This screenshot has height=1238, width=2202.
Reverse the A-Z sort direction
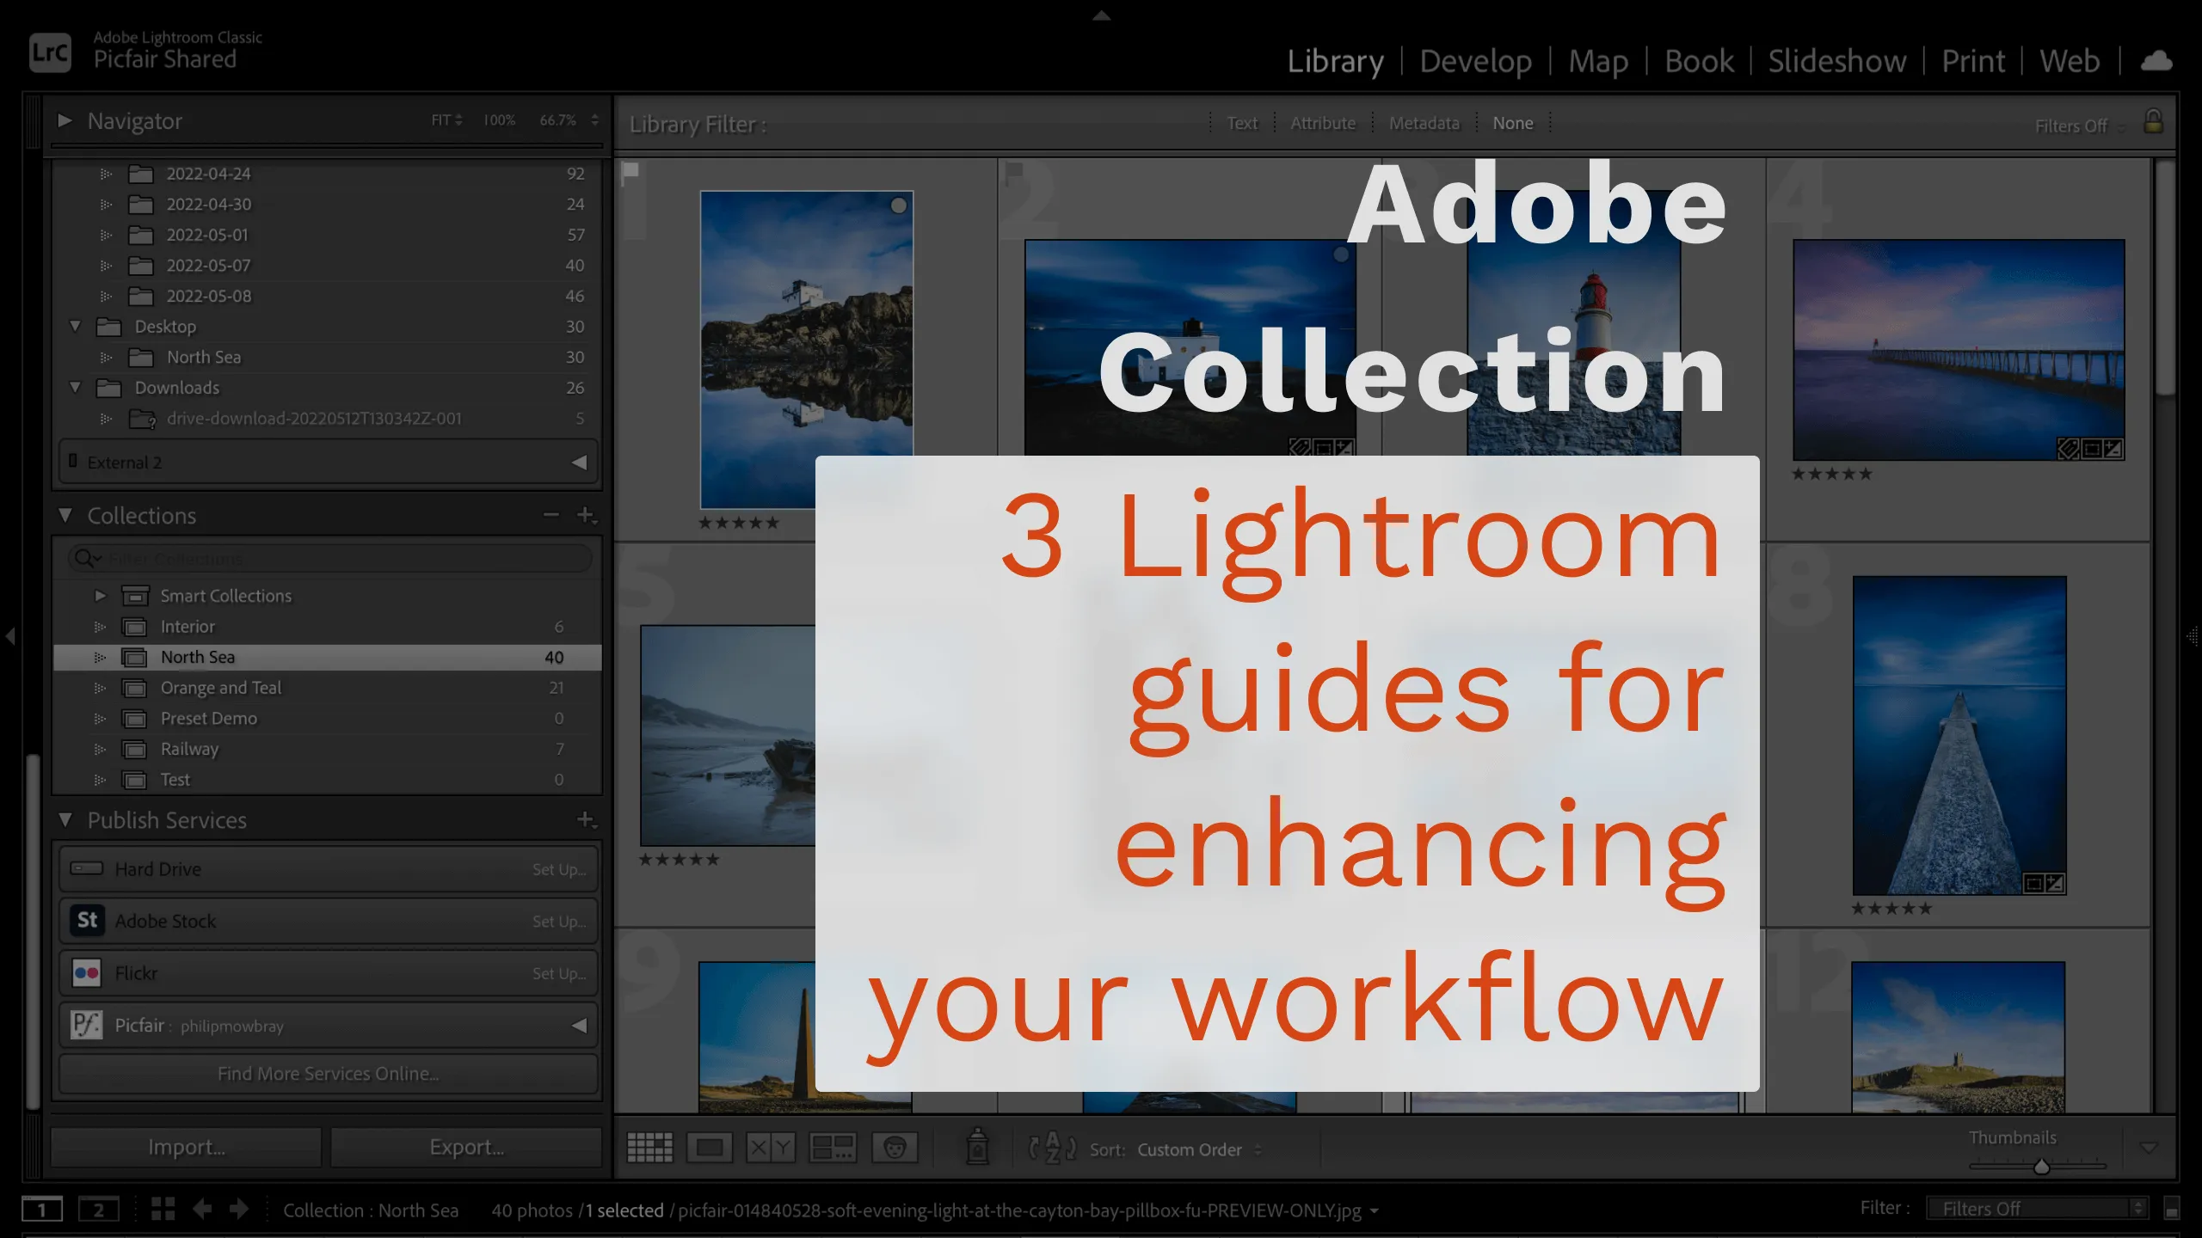point(1052,1148)
